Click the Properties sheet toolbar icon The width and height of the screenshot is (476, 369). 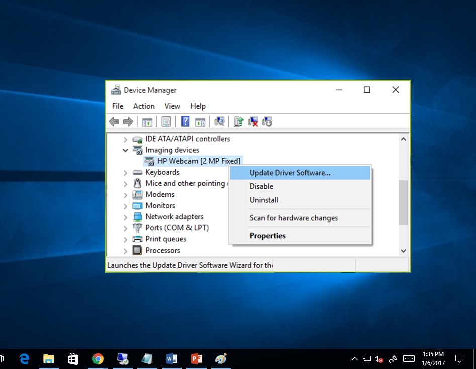click(166, 122)
